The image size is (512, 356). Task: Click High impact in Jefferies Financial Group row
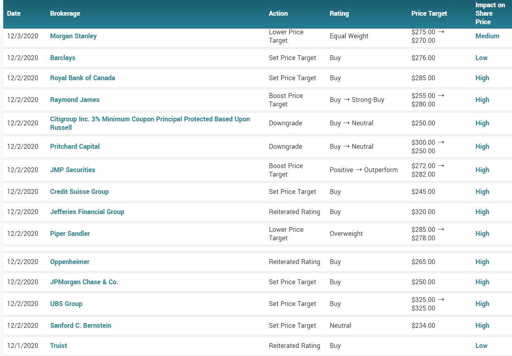point(482,212)
